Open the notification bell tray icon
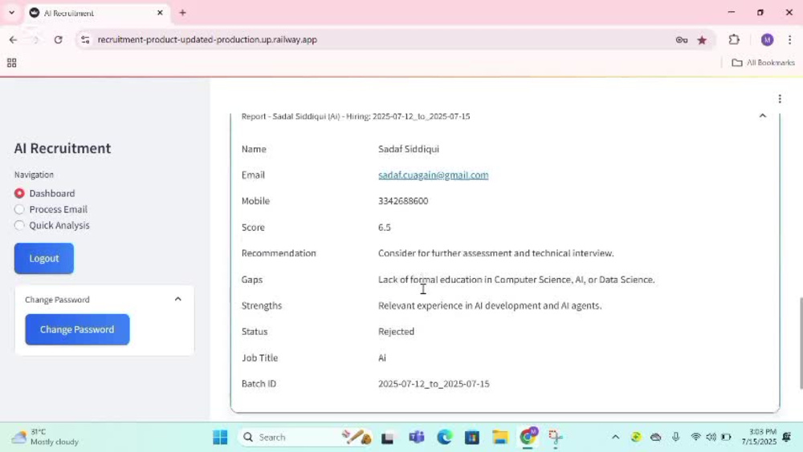The image size is (803, 452). (x=787, y=437)
